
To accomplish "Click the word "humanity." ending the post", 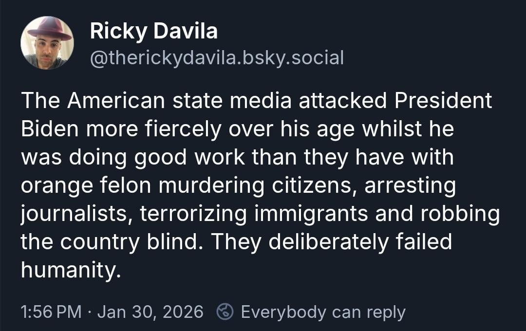I will [x=70, y=270].
